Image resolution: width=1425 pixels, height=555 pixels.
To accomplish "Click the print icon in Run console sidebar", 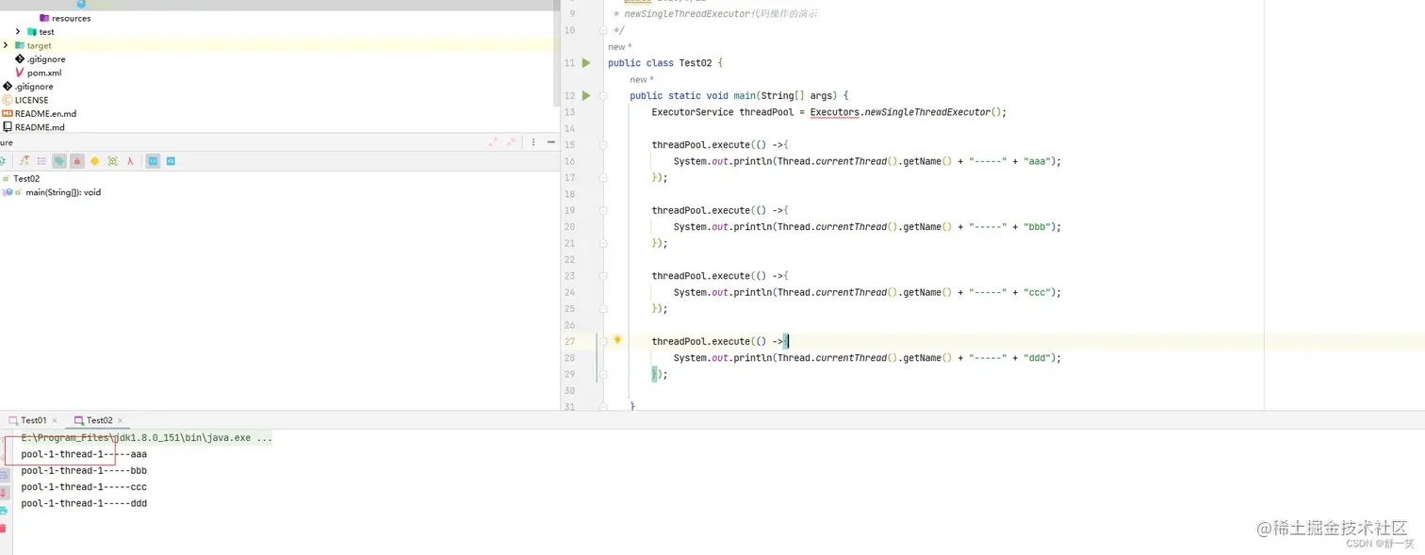I will coord(4,511).
